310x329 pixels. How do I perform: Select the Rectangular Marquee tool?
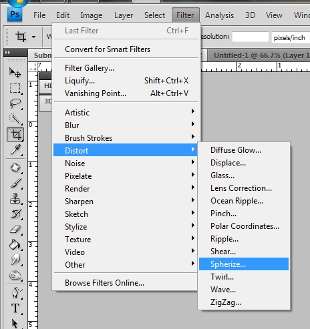tap(15, 88)
